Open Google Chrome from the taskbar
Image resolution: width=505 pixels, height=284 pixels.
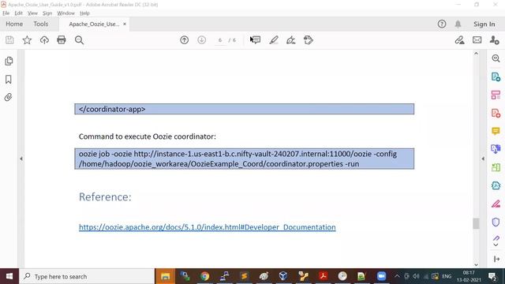click(204, 276)
